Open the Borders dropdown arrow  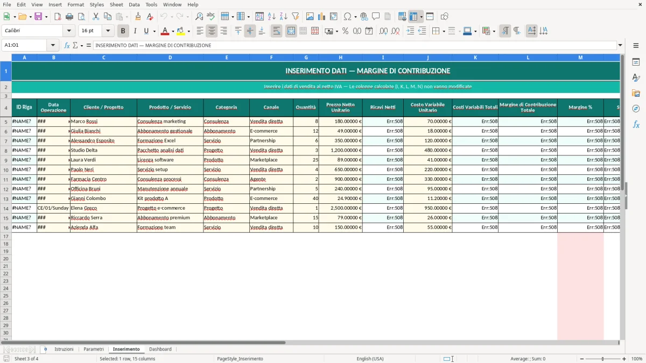tap(443, 31)
